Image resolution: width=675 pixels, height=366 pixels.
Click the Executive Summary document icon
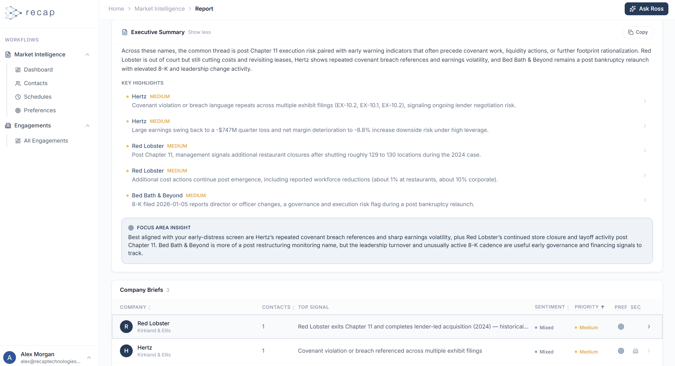[x=124, y=32]
